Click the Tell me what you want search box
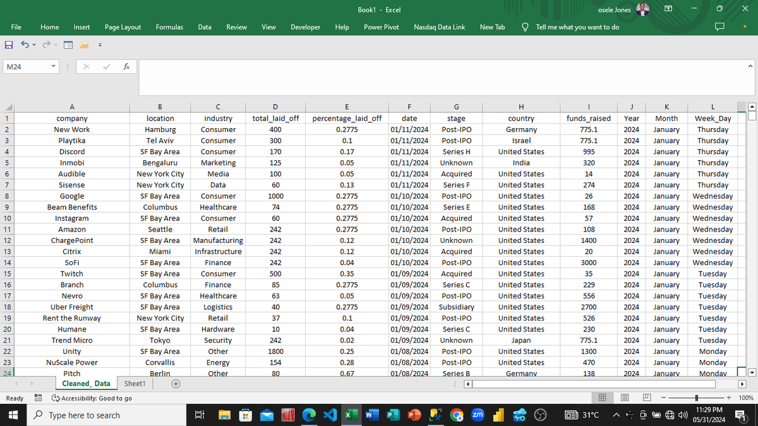This screenshot has width=758, height=426. point(577,27)
